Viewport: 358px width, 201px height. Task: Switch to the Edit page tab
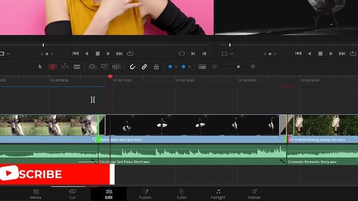point(109,194)
